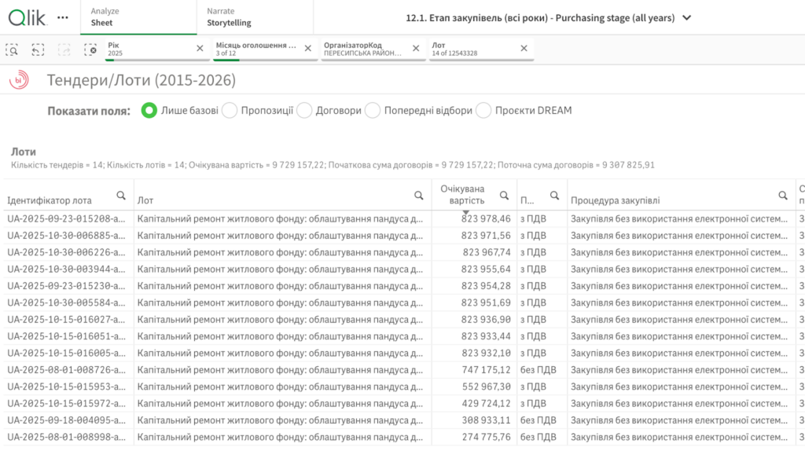Step back one selection
805x462 pixels.
[x=38, y=49]
